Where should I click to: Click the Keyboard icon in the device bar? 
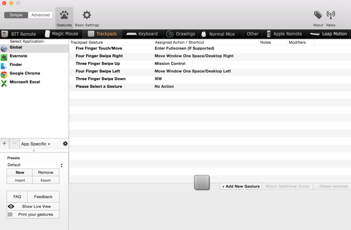tap(131, 34)
